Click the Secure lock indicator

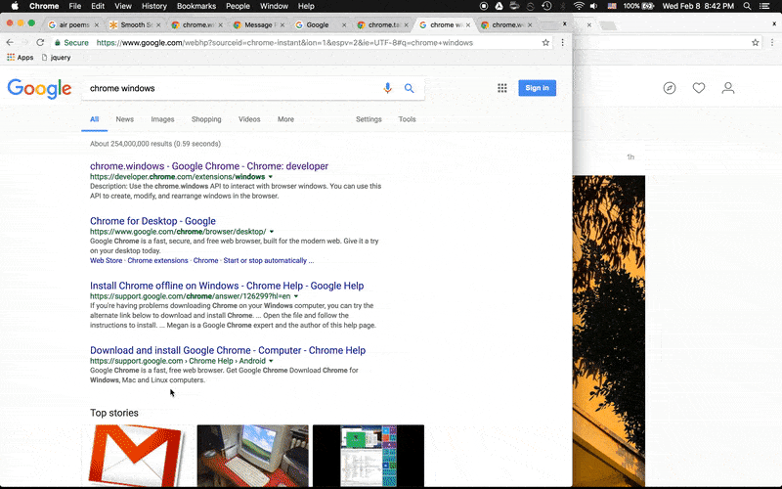(71, 42)
